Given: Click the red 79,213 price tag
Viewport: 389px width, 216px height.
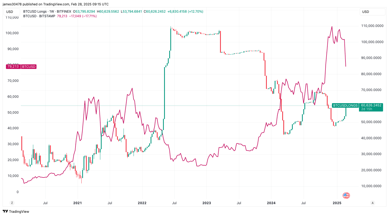Looking at the screenshot, I should 13,67.
